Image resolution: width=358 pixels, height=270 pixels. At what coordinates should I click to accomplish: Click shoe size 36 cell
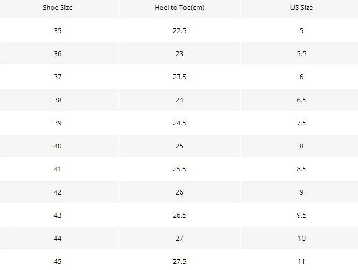[x=58, y=53]
